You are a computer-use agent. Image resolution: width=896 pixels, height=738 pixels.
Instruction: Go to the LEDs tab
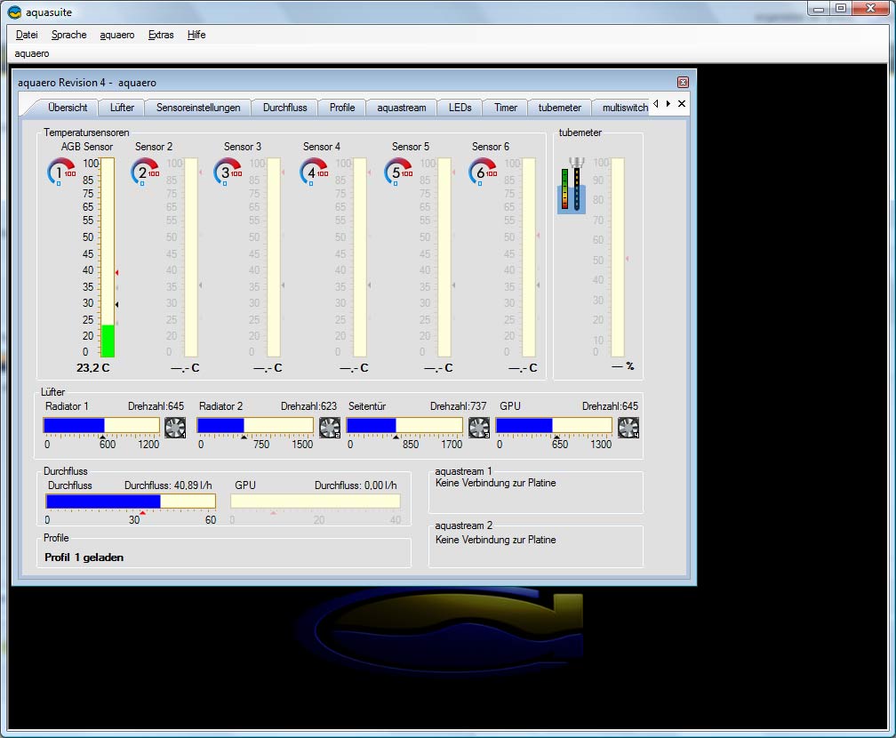[x=460, y=108]
